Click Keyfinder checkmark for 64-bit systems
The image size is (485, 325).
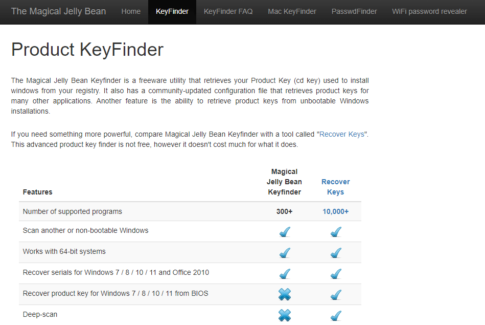click(285, 253)
